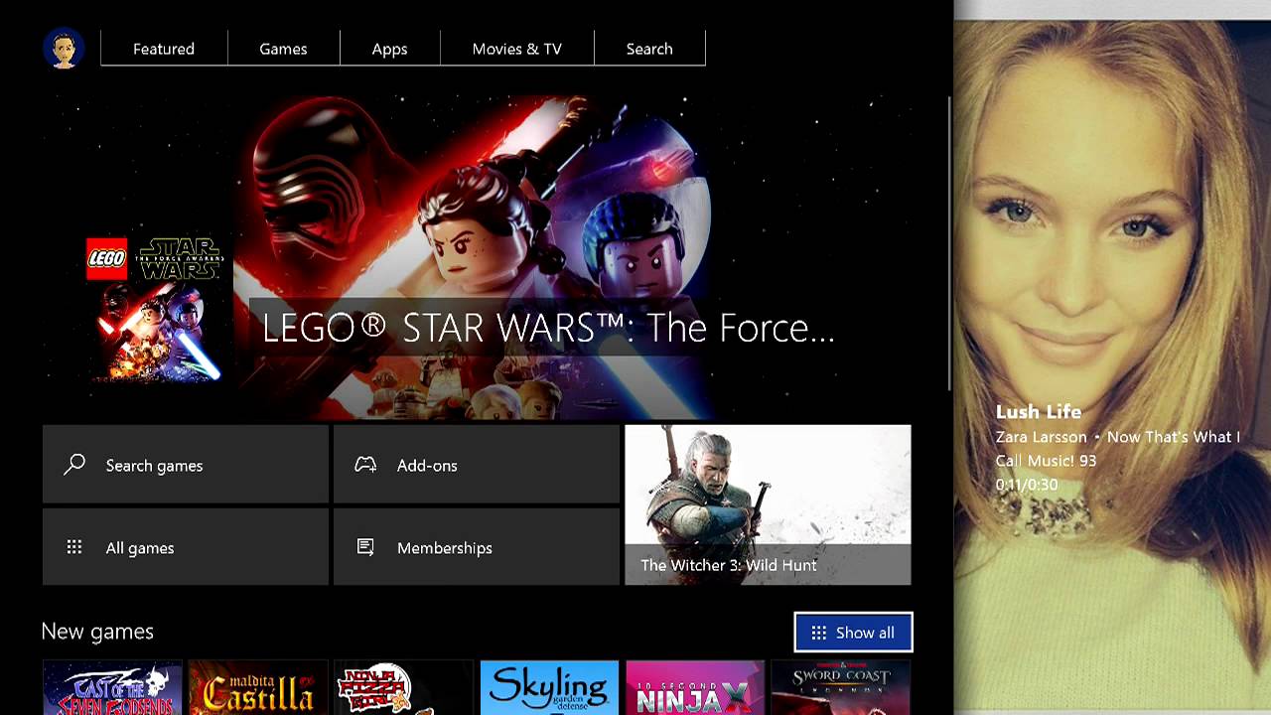Image resolution: width=1271 pixels, height=715 pixels.
Task: Click the card icon beside Memberships
Action: click(x=365, y=547)
